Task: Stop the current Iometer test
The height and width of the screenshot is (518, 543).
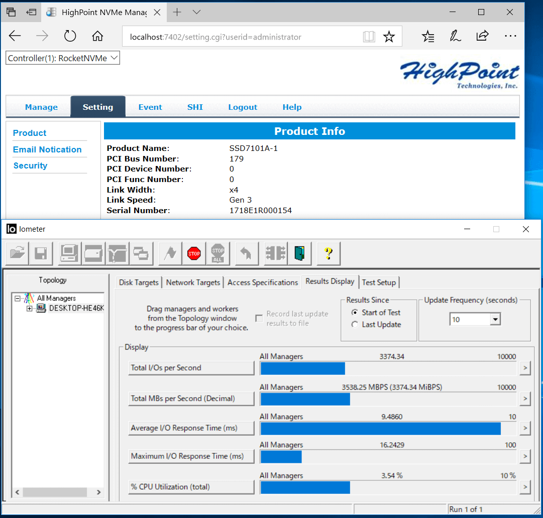Action: (x=194, y=253)
